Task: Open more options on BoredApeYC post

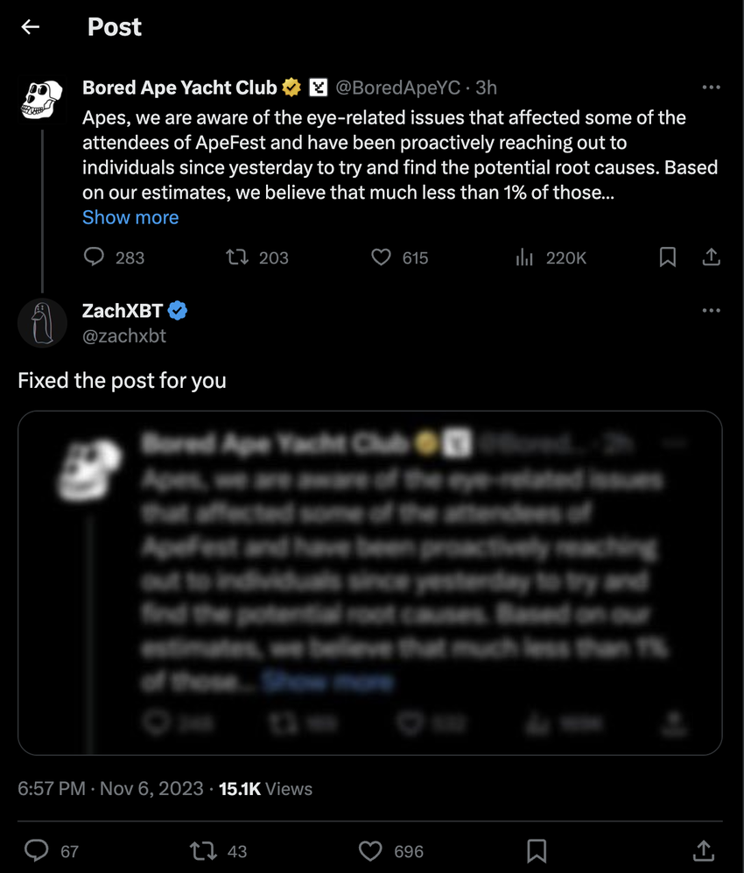Action: [712, 88]
